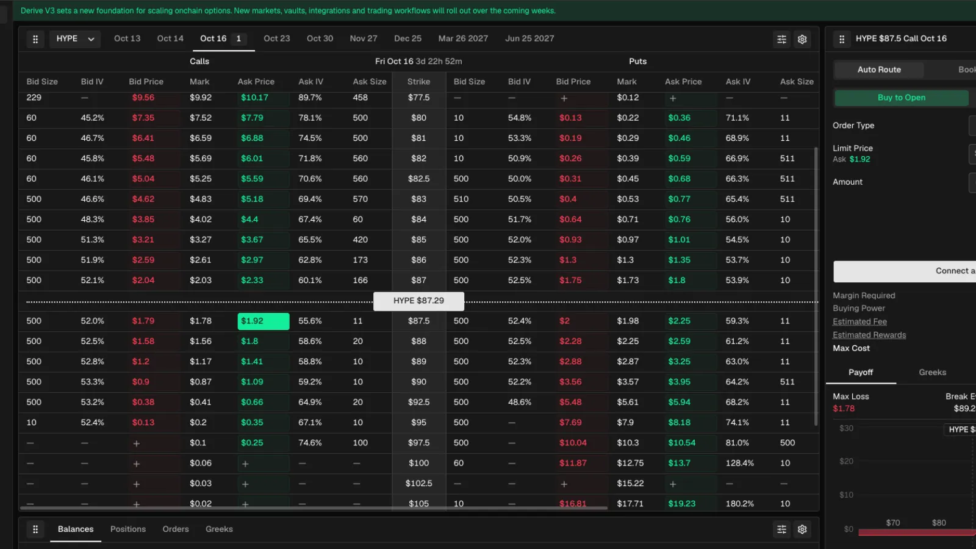The height and width of the screenshot is (549, 976).
Task: Click the Calls Bid IV column header
Action: coord(92,82)
